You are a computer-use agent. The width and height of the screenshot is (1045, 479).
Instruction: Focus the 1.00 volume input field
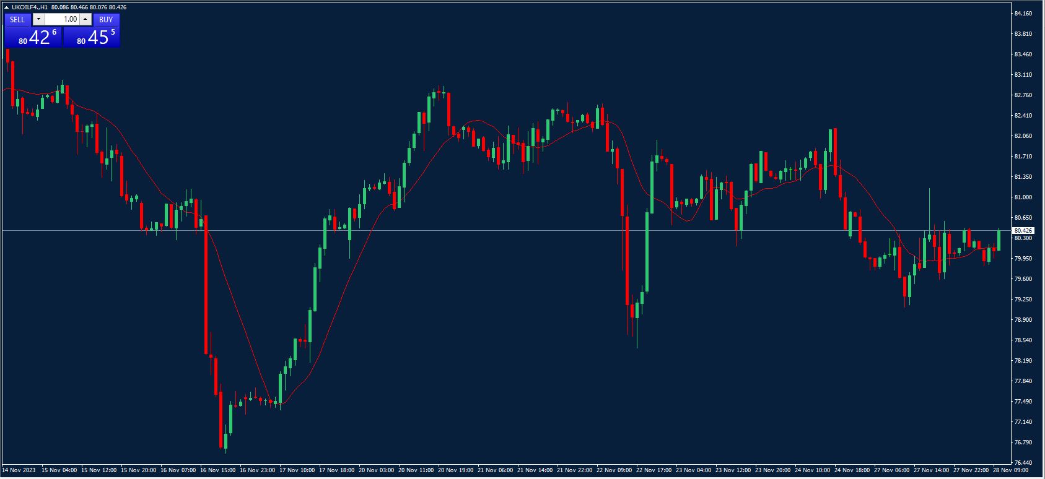62,20
